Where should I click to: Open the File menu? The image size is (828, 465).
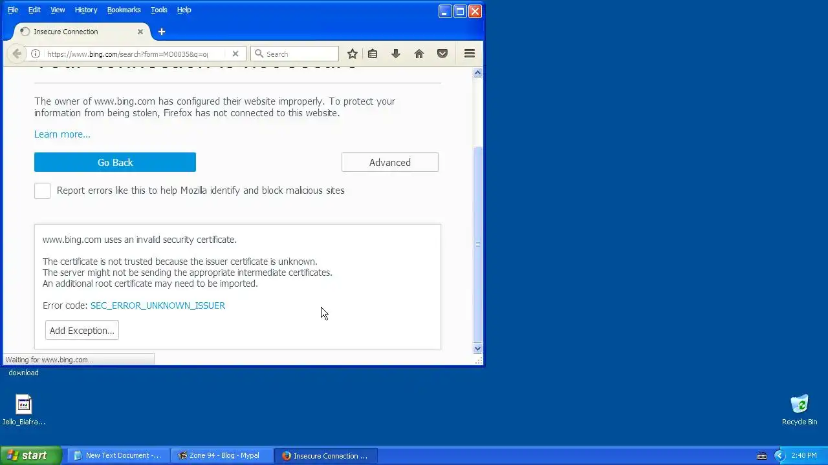click(x=13, y=10)
